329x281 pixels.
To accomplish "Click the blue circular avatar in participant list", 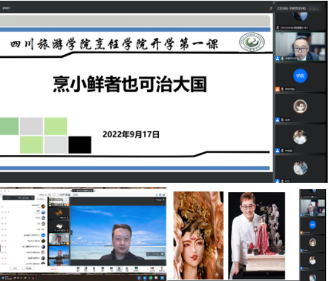I will point(43,235).
